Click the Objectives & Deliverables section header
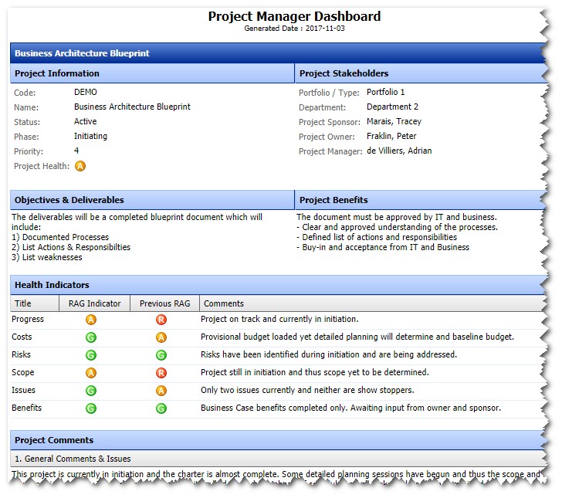The width and height of the screenshot is (562, 498). tap(152, 200)
